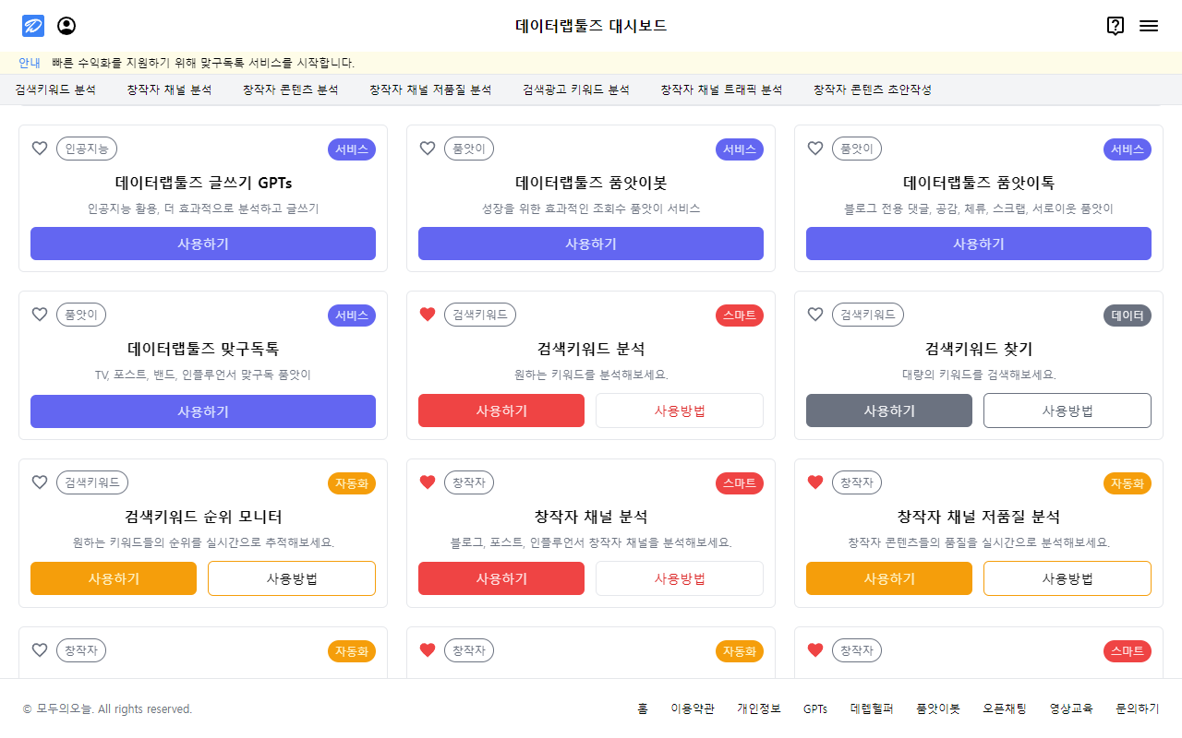Unfavorite the 검색키워드 분석 card
The width and height of the screenshot is (1182, 738).
click(427, 314)
